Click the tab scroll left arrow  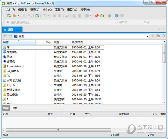click(x=159, y=29)
